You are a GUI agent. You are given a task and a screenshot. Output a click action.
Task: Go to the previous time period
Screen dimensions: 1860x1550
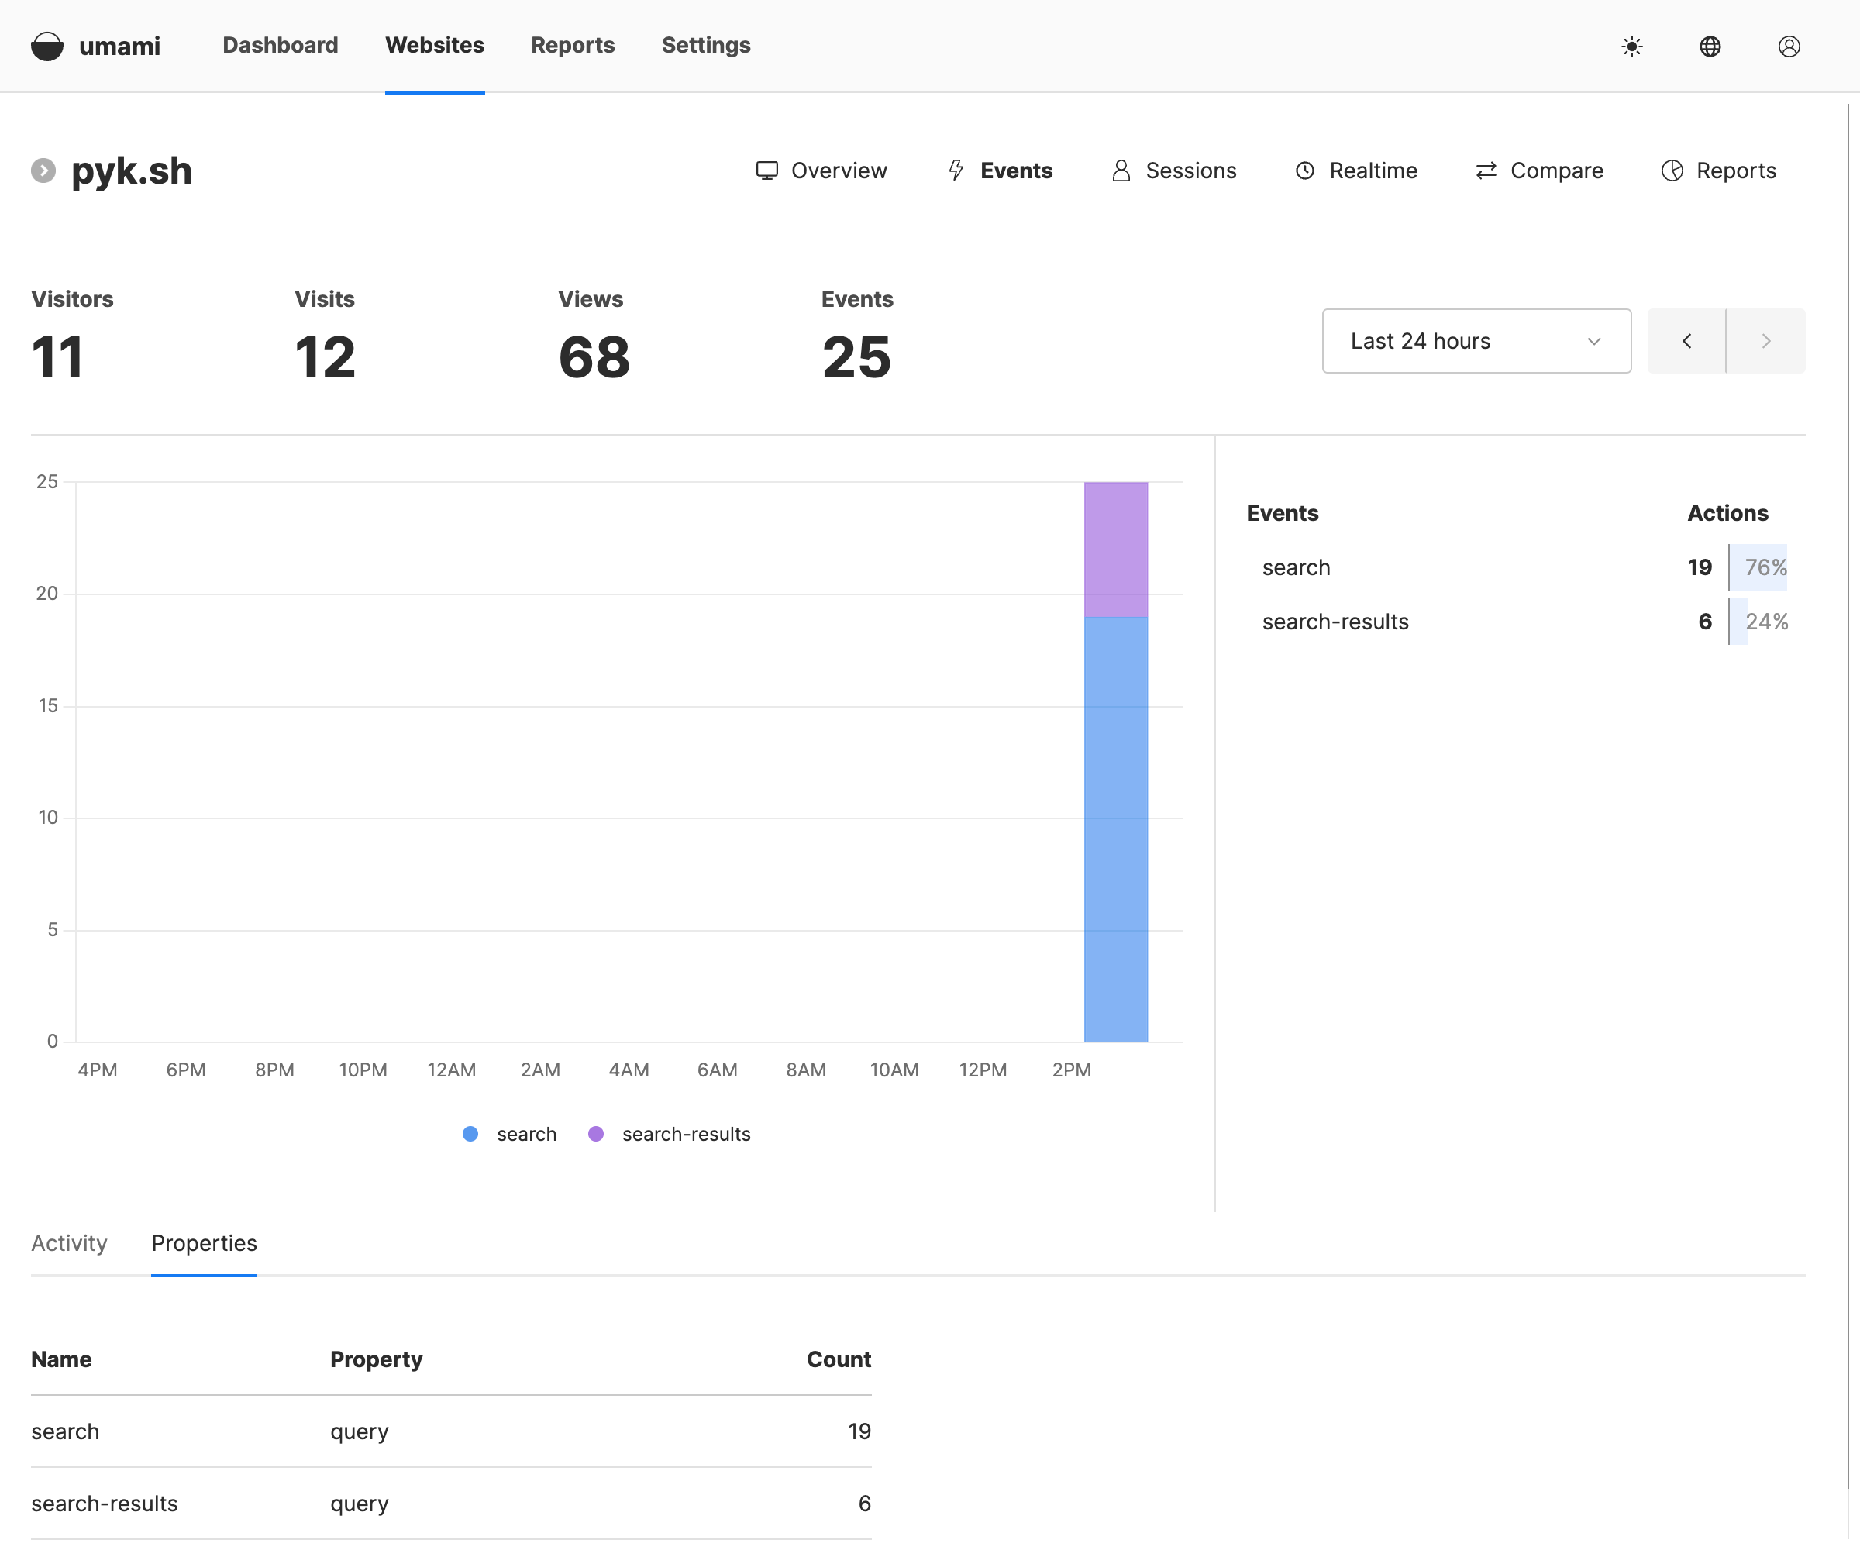click(1686, 341)
